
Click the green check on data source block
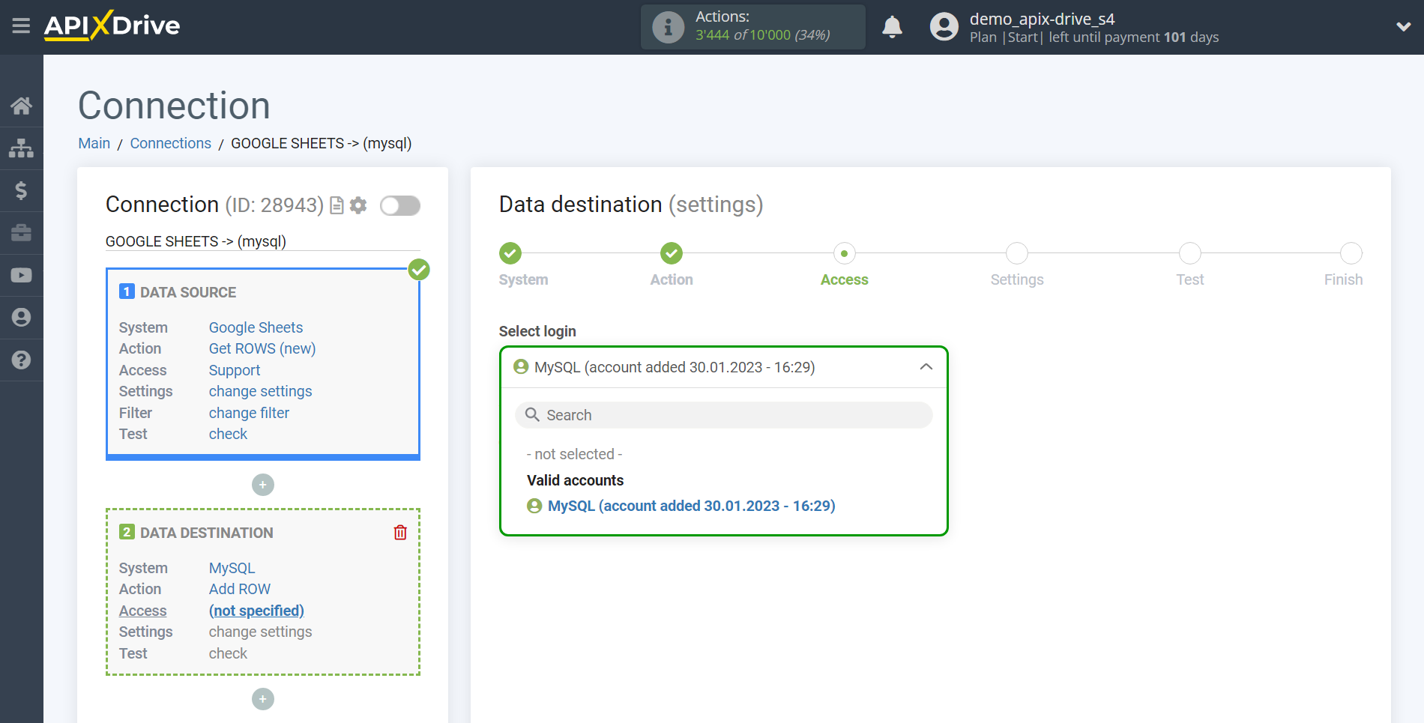(419, 270)
